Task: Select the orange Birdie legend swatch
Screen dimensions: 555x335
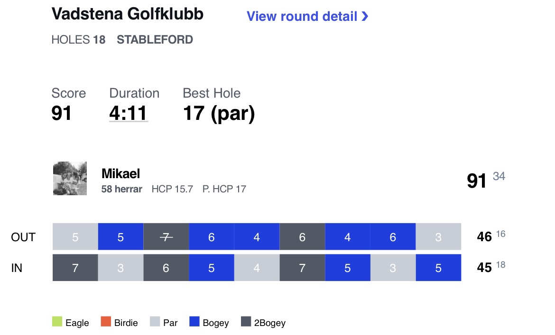Action: click(x=106, y=322)
